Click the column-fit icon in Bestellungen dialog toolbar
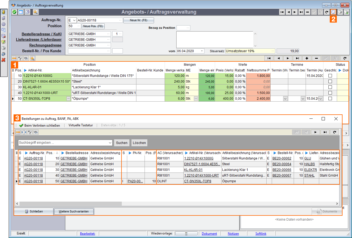The height and width of the screenshot is (238, 352). pos(24,132)
